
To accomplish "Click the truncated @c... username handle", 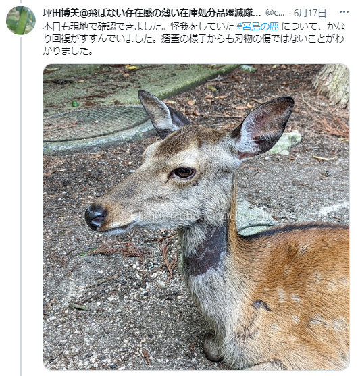I will tap(276, 13).
